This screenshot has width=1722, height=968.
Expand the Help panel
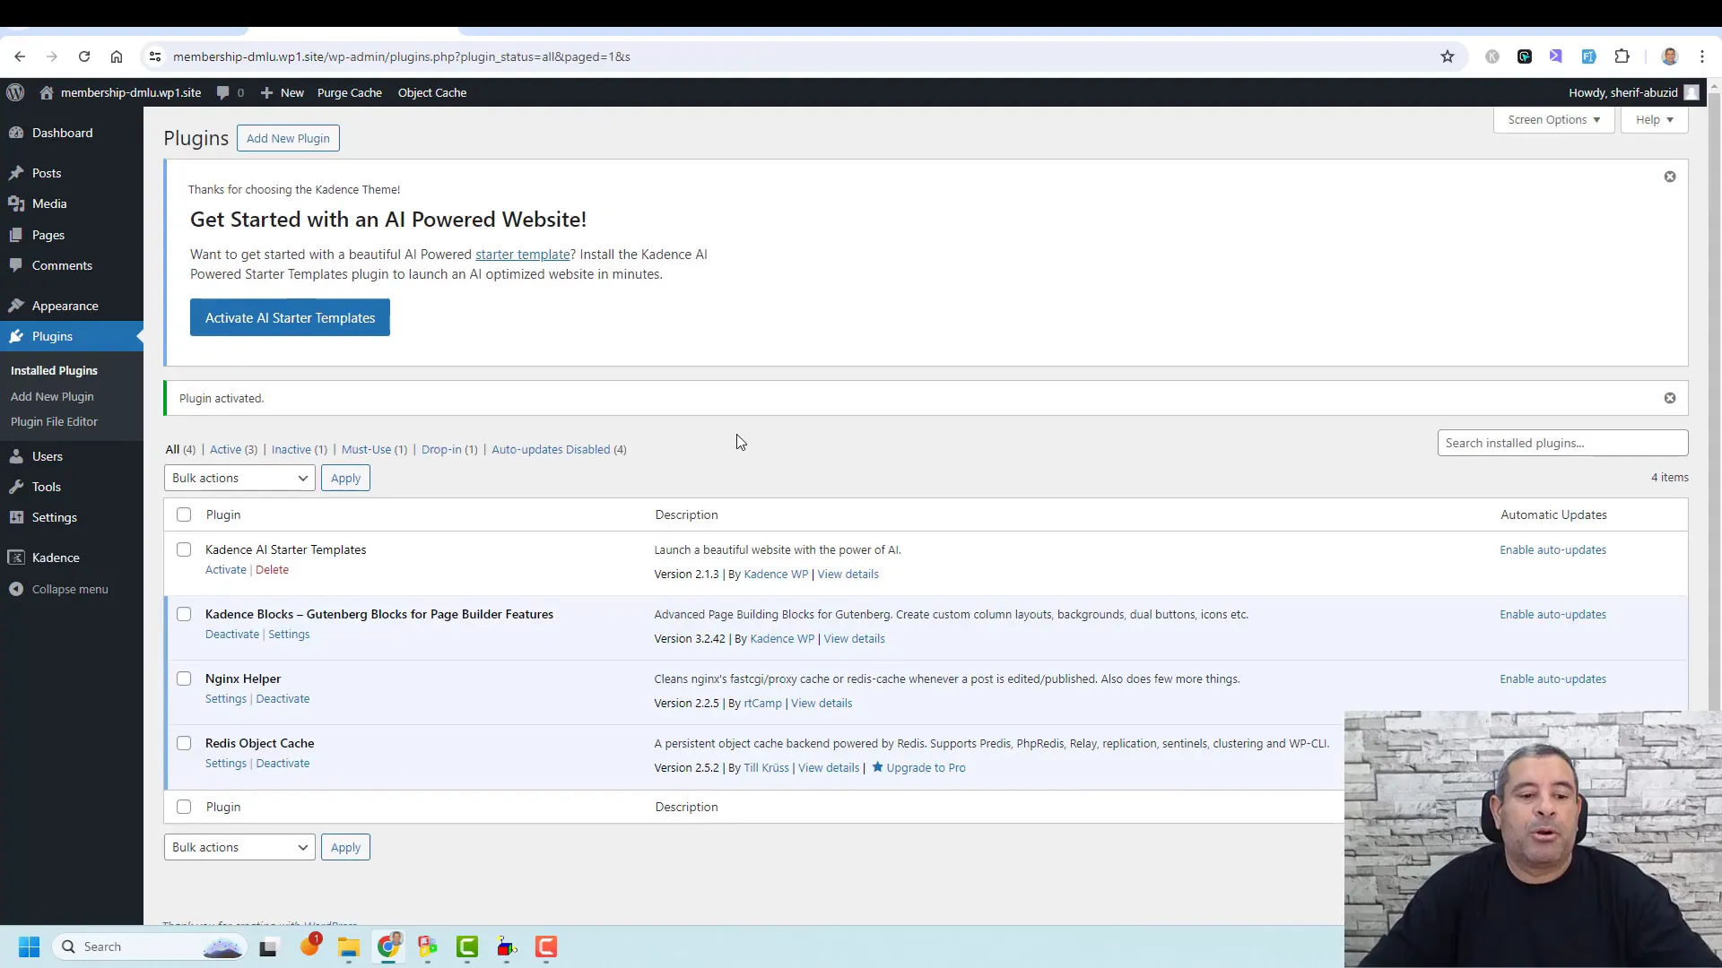[1654, 120]
